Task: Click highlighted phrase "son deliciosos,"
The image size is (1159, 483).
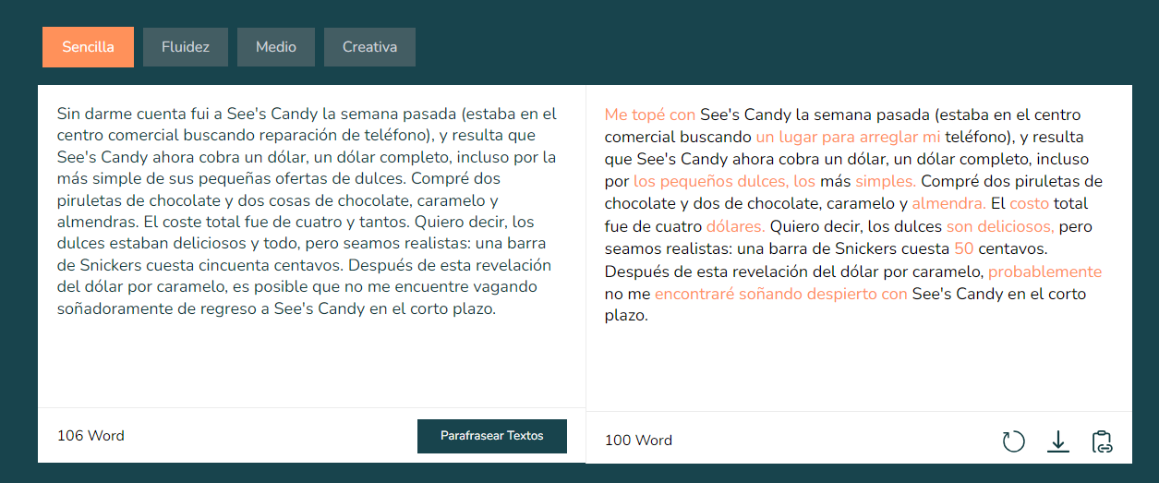Action: [x=1000, y=226]
